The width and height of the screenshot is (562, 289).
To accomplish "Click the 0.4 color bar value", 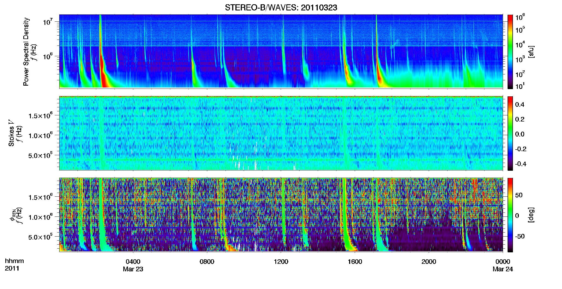I will (x=520, y=105).
